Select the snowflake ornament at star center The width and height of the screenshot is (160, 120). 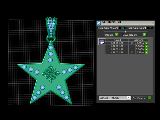51,73
